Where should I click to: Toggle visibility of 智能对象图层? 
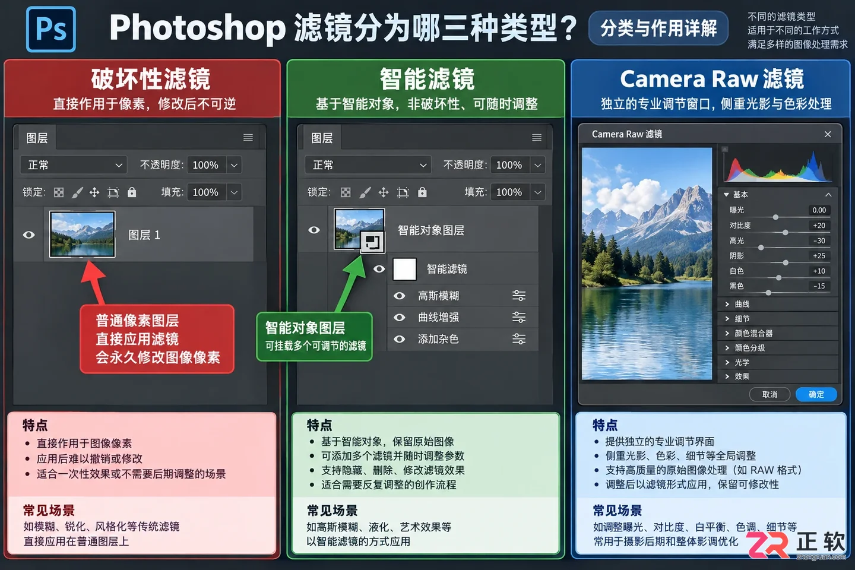coord(314,230)
